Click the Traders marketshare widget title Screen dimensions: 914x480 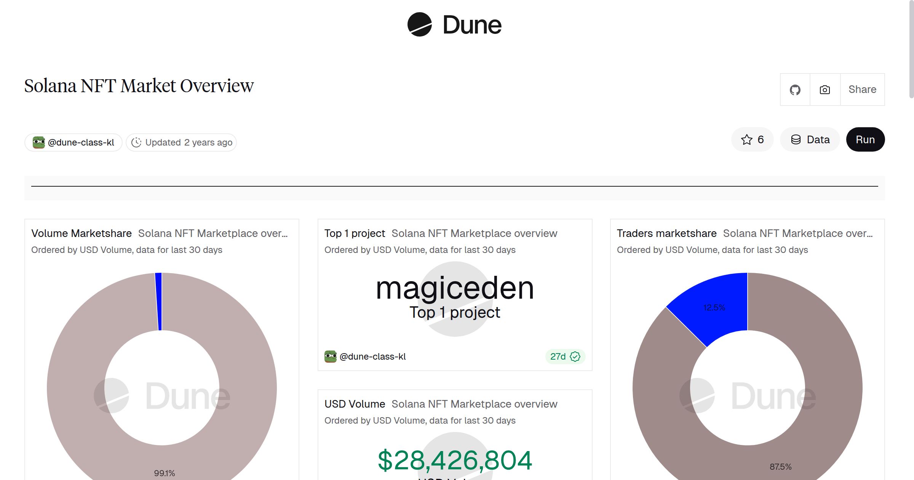pyautogui.click(x=666, y=233)
